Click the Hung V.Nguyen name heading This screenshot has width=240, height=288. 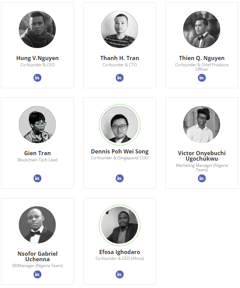tap(37, 58)
